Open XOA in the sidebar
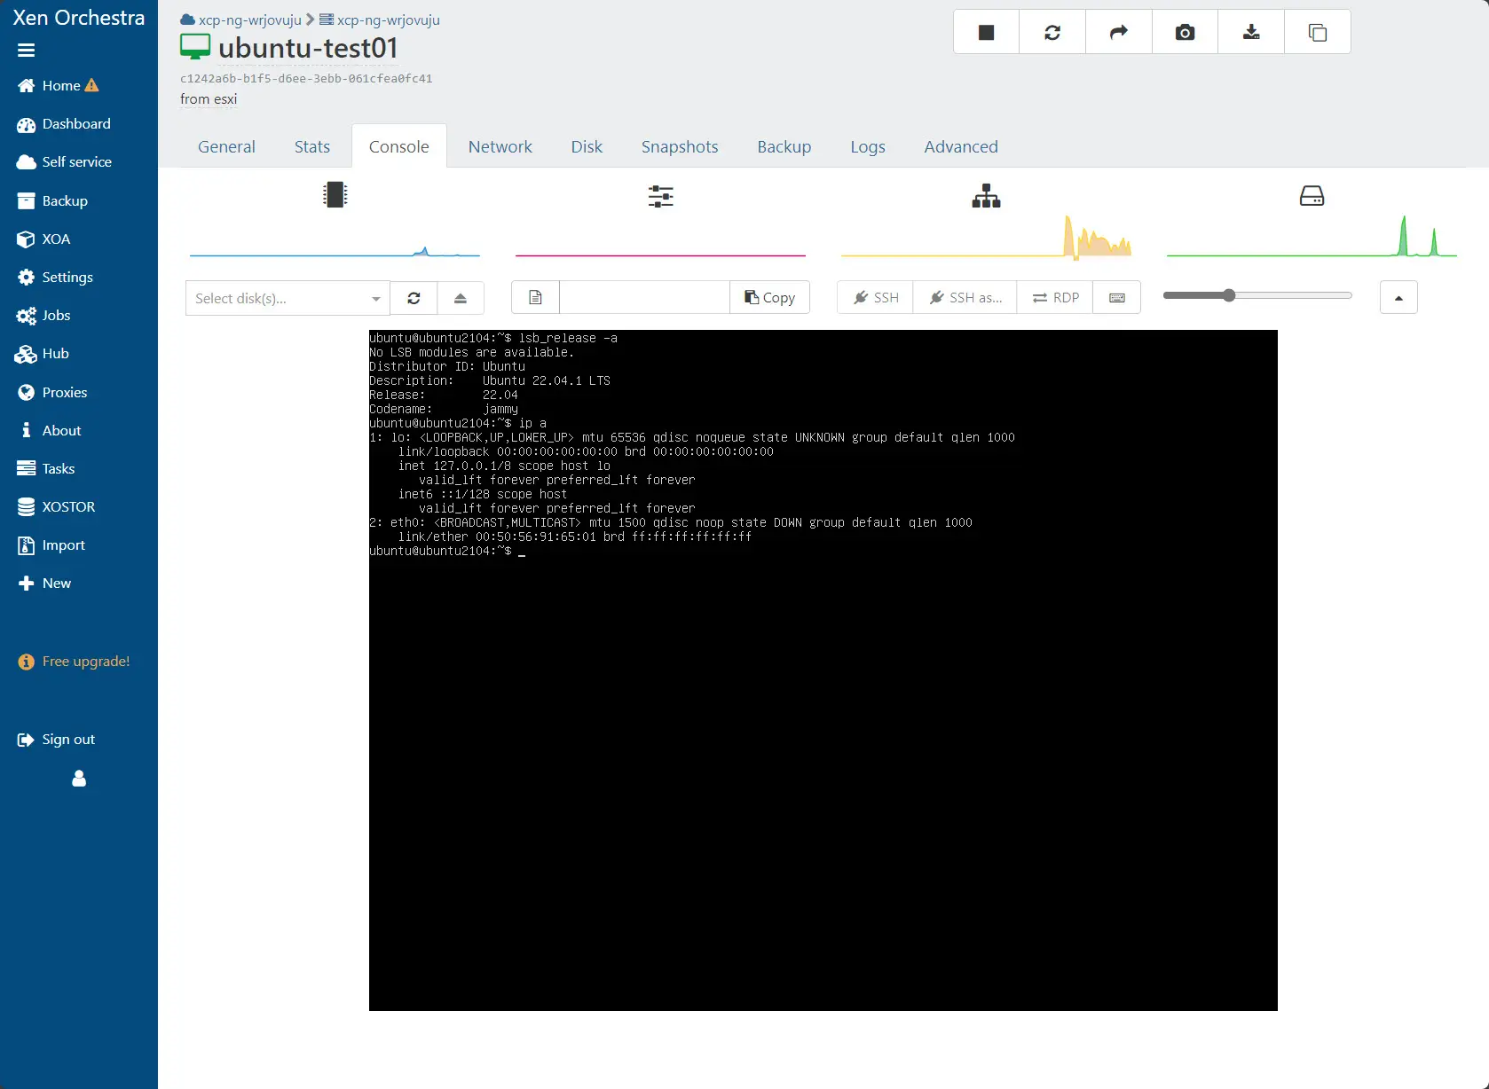This screenshot has height=1089, width=1489. pos(43,239)
